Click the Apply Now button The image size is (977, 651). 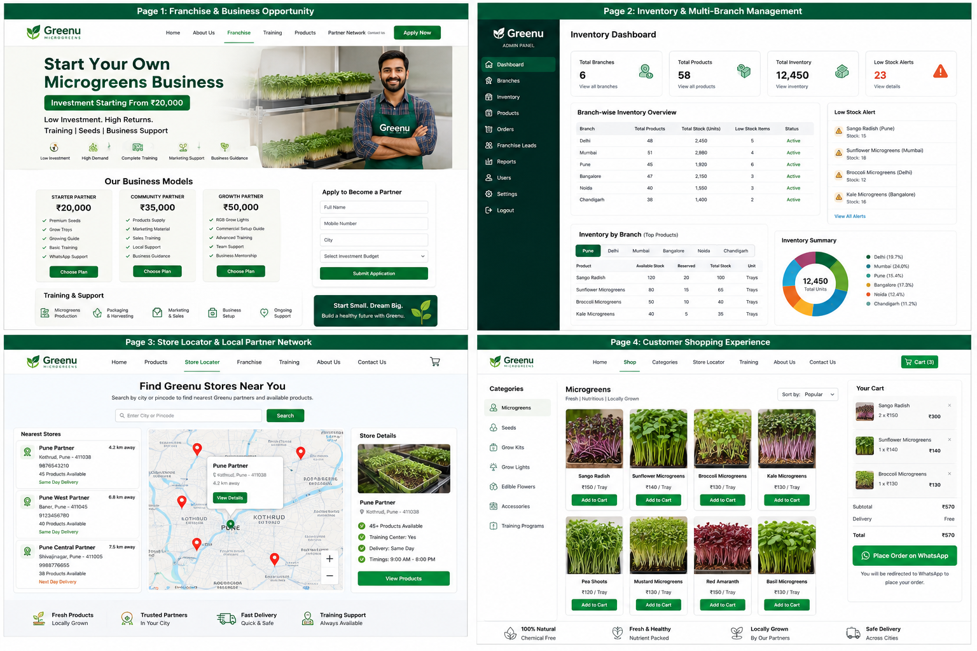pos(417,32)
